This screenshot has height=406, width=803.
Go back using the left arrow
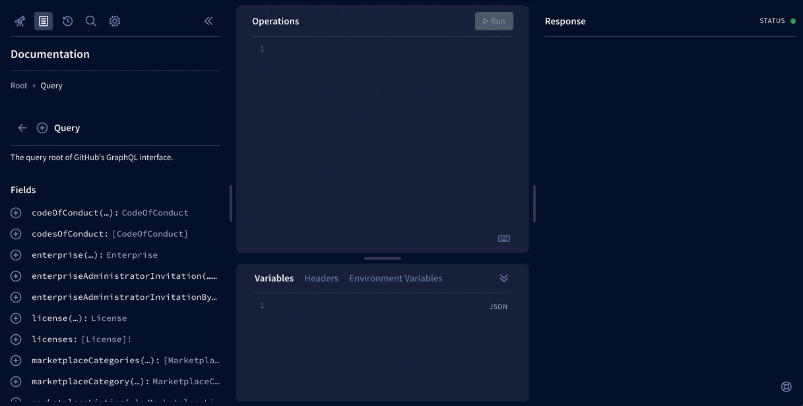pos(22,128)
